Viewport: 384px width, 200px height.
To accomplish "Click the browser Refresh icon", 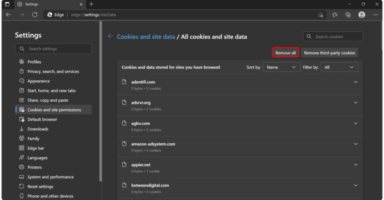I will [34, 15].
